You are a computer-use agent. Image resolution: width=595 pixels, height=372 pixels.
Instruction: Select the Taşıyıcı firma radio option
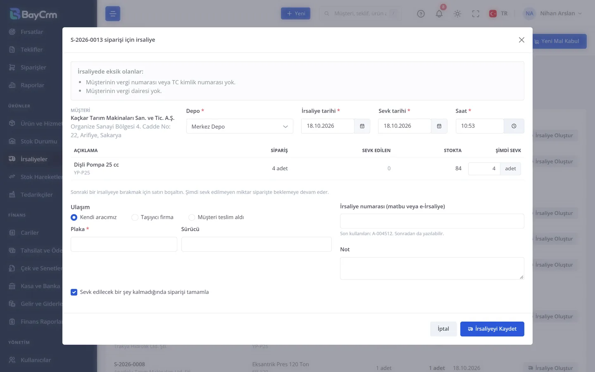coord(135,217)
